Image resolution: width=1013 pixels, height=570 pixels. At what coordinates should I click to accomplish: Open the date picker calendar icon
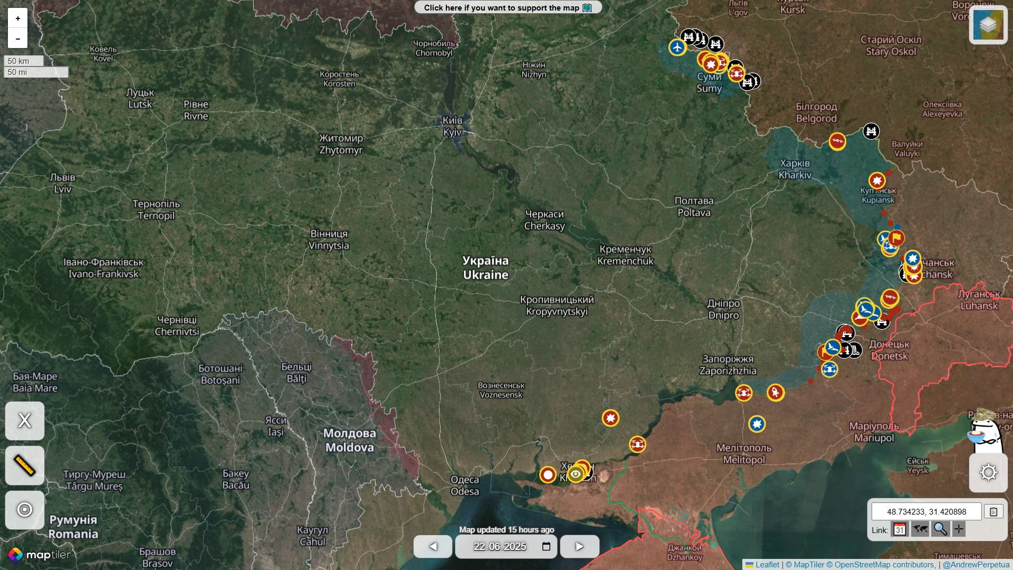(x=546, y=546)
